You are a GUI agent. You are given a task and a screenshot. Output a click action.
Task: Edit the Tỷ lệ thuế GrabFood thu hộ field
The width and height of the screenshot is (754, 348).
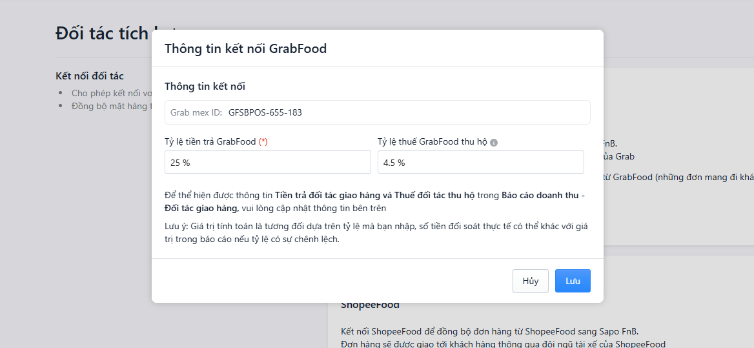[x=481, y=163]
